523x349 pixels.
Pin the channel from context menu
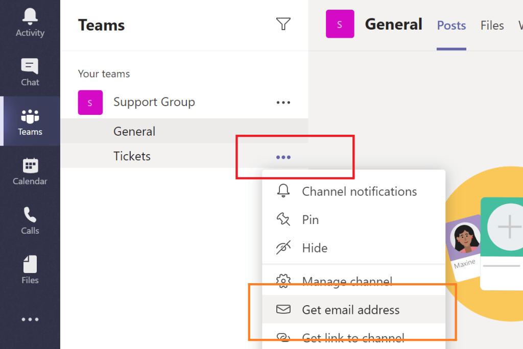310,219
